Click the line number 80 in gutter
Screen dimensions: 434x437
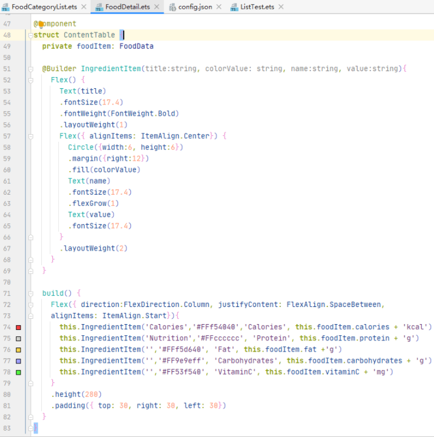click(7, 394)
